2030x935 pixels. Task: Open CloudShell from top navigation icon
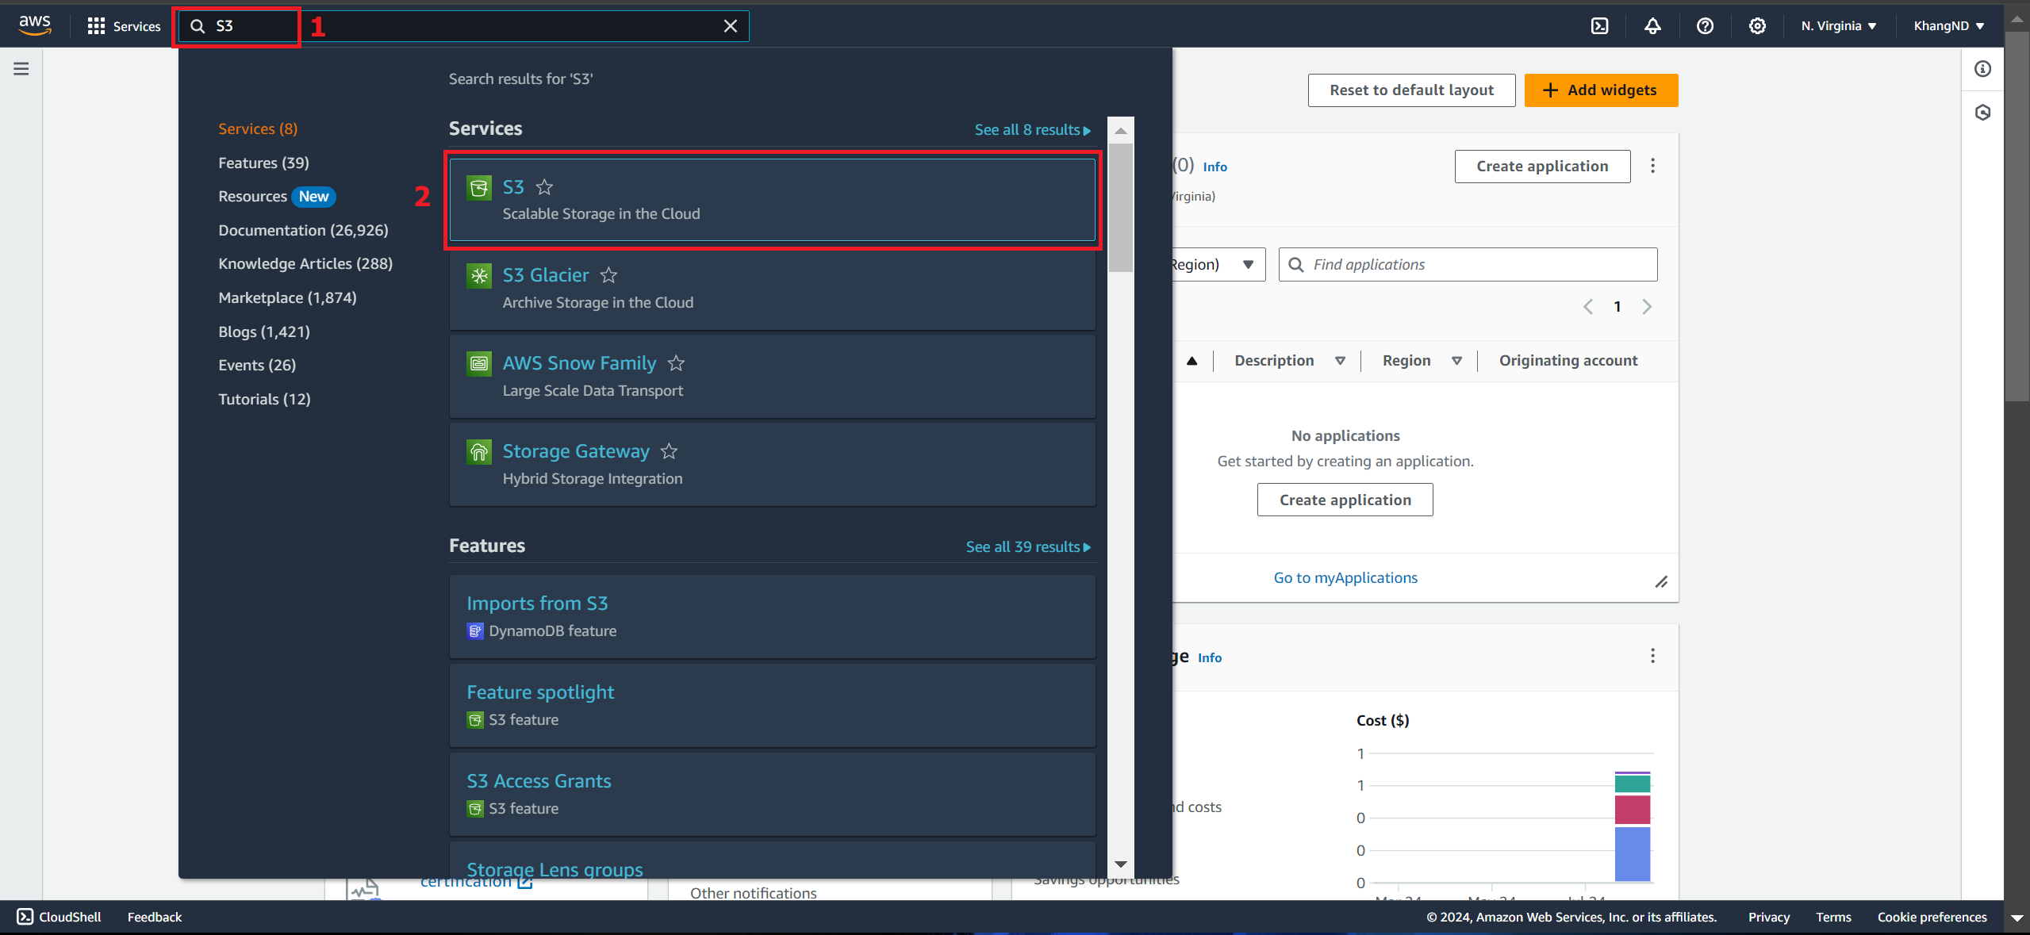[x=1600, y=26]
